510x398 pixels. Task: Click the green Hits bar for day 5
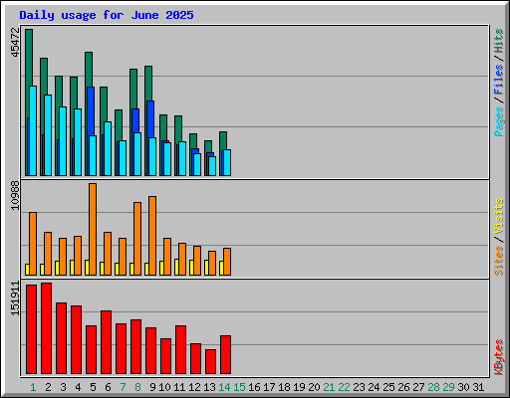pyautogui.click(x=89, y=69)
